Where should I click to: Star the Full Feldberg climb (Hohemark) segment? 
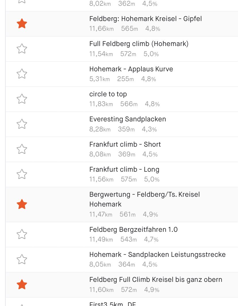click(x=22, y=49)
